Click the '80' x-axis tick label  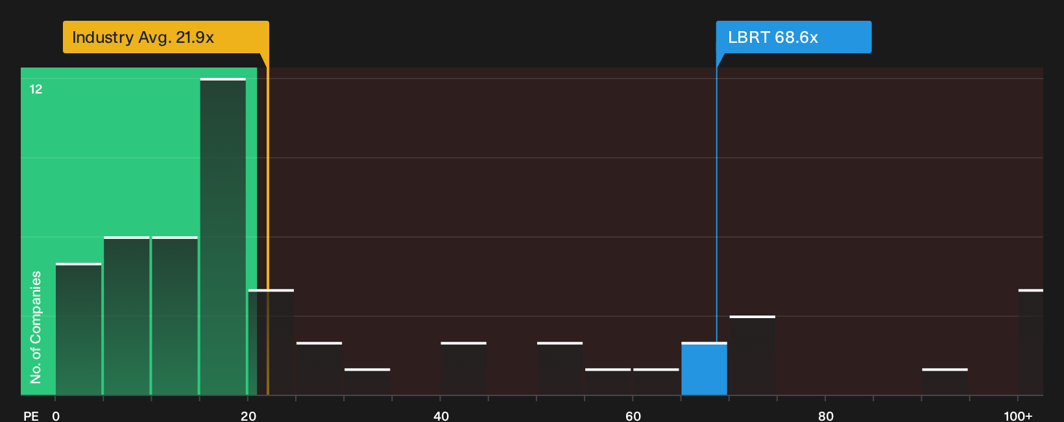pos(826,416)
